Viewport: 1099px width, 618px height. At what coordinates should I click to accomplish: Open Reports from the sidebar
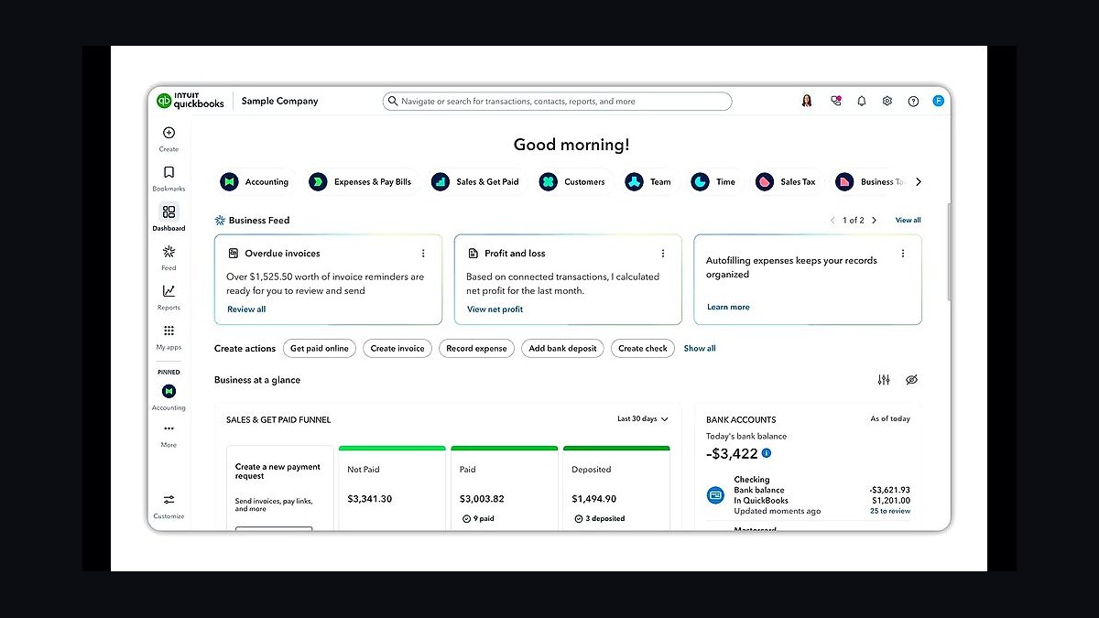point(169,291)
